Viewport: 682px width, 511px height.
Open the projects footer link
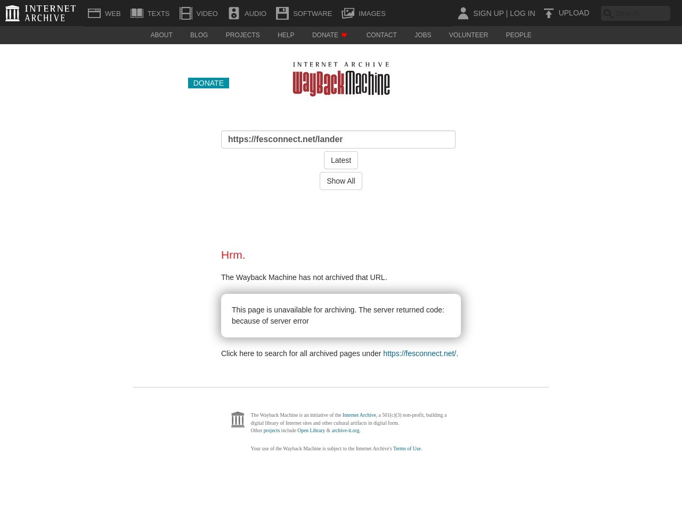pyautogui.click(x=272, y=431)
